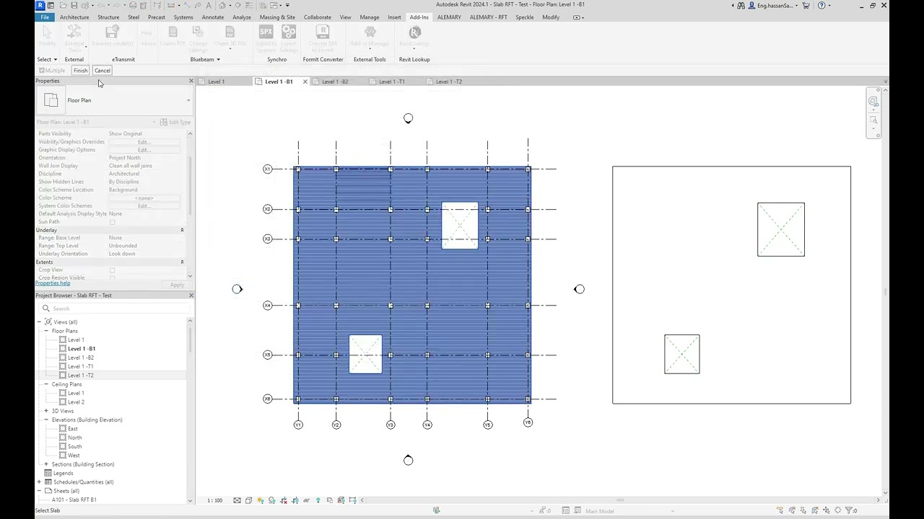Toggle the Sun Path checkbox in Properties
Screen dimensions: 924x519
pos(112,222)
